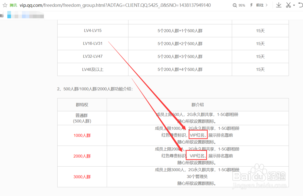Click the lightning speed-mode icon

coord(251,5)
